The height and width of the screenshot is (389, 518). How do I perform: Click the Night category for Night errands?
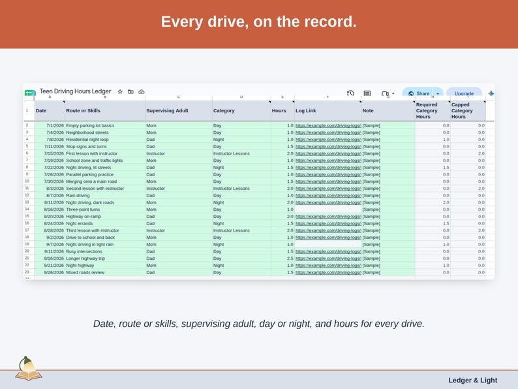tap(241, 223)
